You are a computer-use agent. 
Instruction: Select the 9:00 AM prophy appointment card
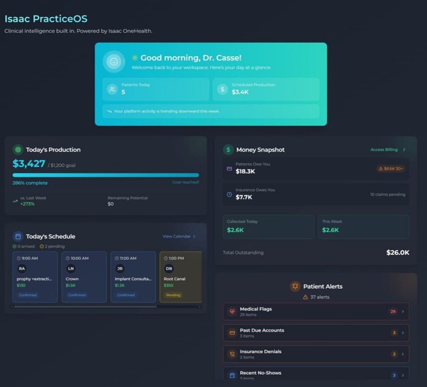click(35, 277)
